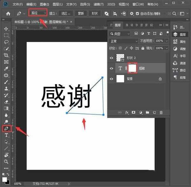Click the 蒙版 button
The width and height of the screenshot is (191, 187).
(81, 14)
